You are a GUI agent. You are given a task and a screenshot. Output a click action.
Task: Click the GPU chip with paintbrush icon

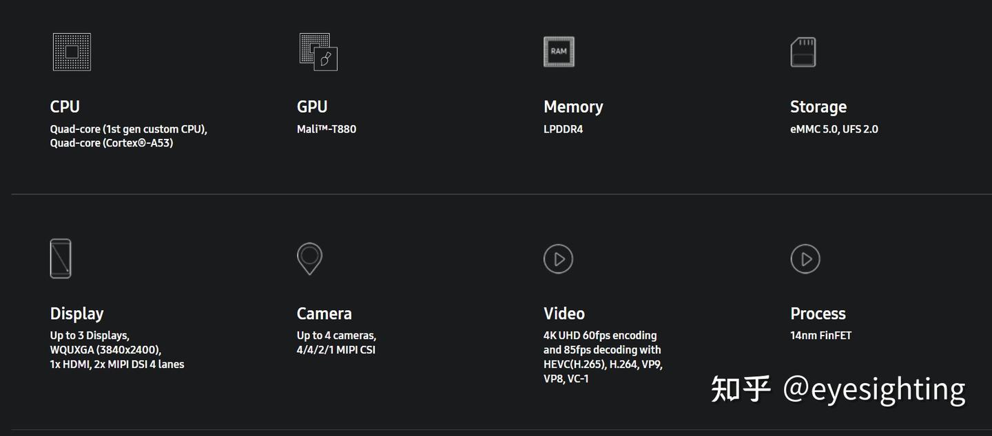coord(318,52)
